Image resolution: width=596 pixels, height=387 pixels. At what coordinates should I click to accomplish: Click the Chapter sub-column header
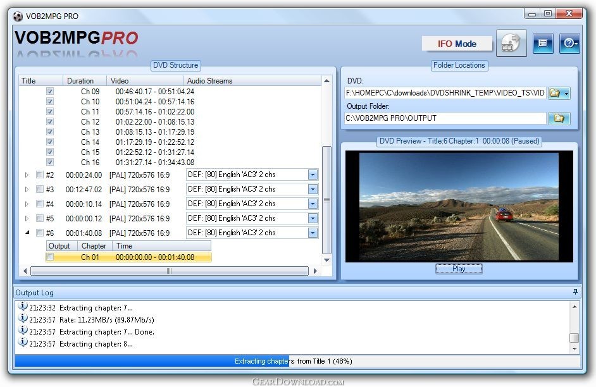[95, 246]
